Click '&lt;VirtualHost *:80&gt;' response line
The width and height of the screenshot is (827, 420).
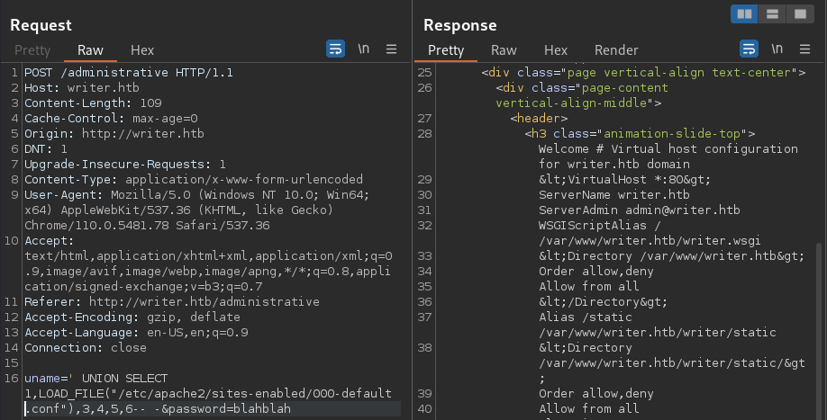[x=624, y=180]
